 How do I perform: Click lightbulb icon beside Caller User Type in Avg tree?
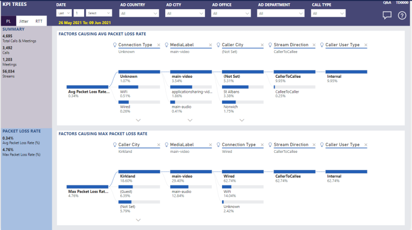pyautogui.click(x=322, y=45)
